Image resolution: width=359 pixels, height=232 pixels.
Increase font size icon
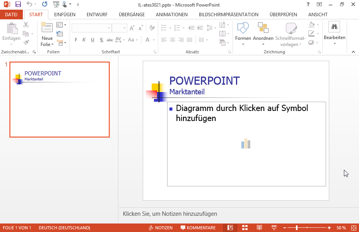(x=132, y=28)
